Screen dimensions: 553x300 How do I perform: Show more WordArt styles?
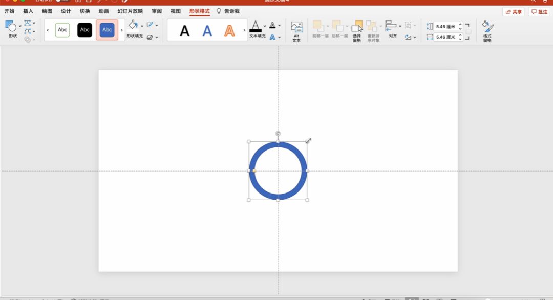pyautogui.click(x=244, y=30)
